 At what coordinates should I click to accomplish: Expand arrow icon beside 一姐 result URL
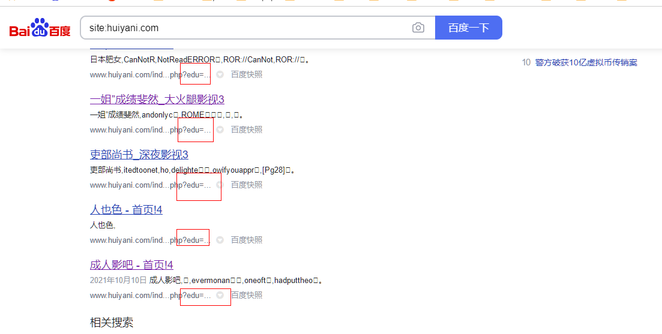(220, 130)
